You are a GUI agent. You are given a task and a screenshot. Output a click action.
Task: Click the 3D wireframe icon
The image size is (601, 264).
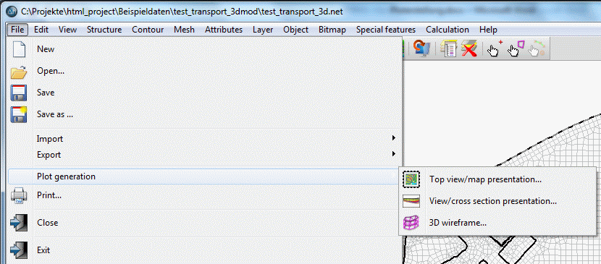click(412, 222)
